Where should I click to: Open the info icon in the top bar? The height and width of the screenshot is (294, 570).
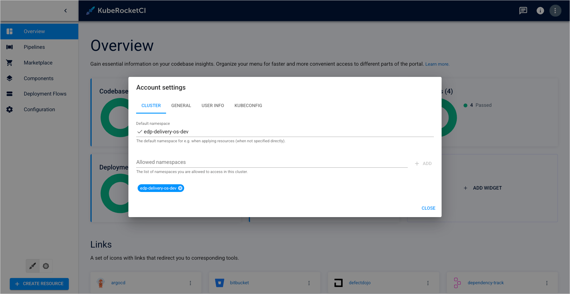click(x=540, y=11)
